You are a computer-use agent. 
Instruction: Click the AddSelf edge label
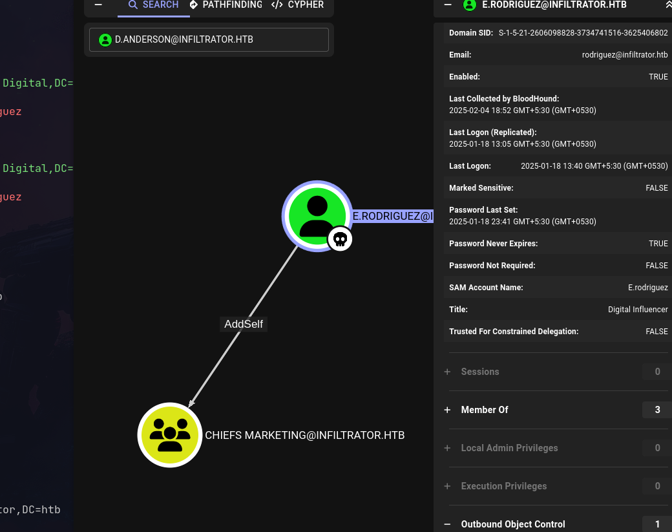(x=244, y=324)
